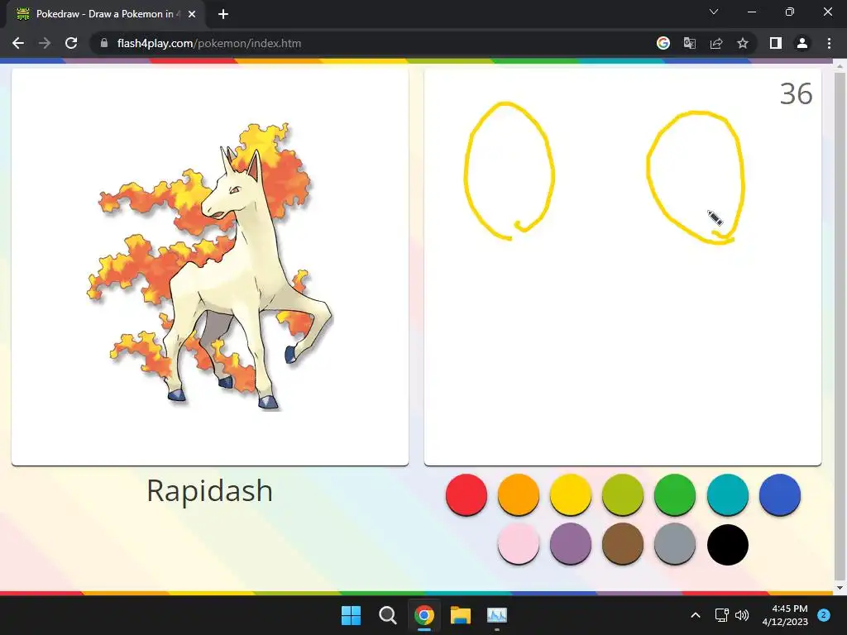Pick the gray color swatch
Image resolution: width=847 pixels, height=635 pixels.
coord(675,544)
